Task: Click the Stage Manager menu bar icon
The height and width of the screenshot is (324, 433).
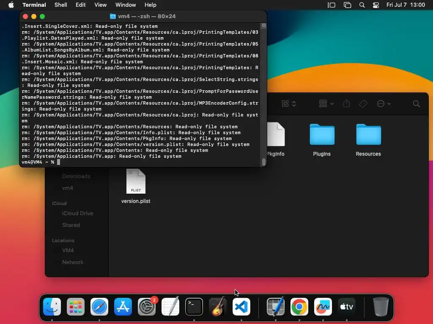Action: pos(332,5)
